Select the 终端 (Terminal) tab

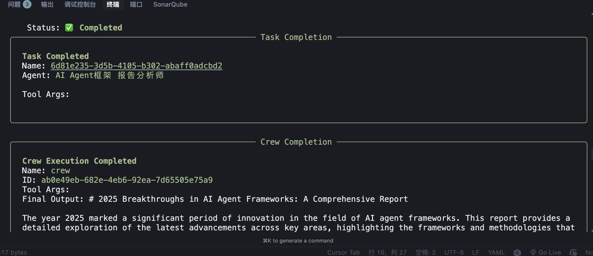point(113,4)
